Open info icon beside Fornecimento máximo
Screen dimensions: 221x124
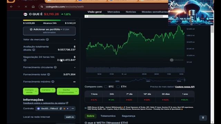pyautogui.click(x=53, y=82)
